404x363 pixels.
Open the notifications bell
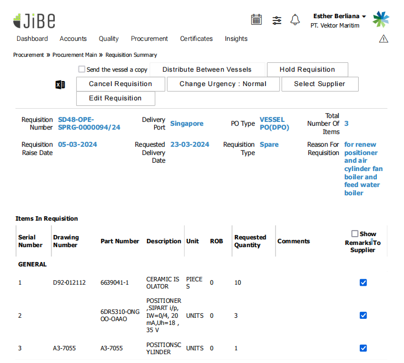point(295,20)
